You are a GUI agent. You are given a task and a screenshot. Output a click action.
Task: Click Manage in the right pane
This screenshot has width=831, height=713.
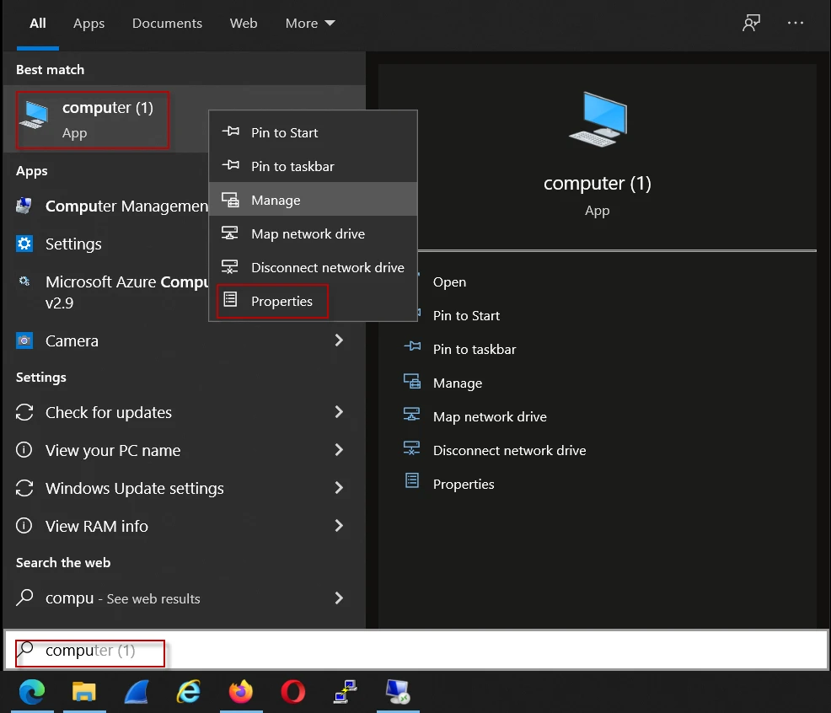click(x=458, y=383)
